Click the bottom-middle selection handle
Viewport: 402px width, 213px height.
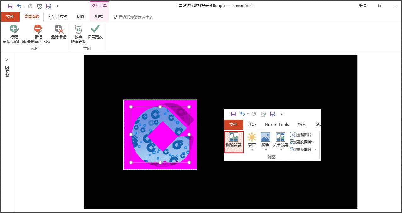tap(160, 162)
